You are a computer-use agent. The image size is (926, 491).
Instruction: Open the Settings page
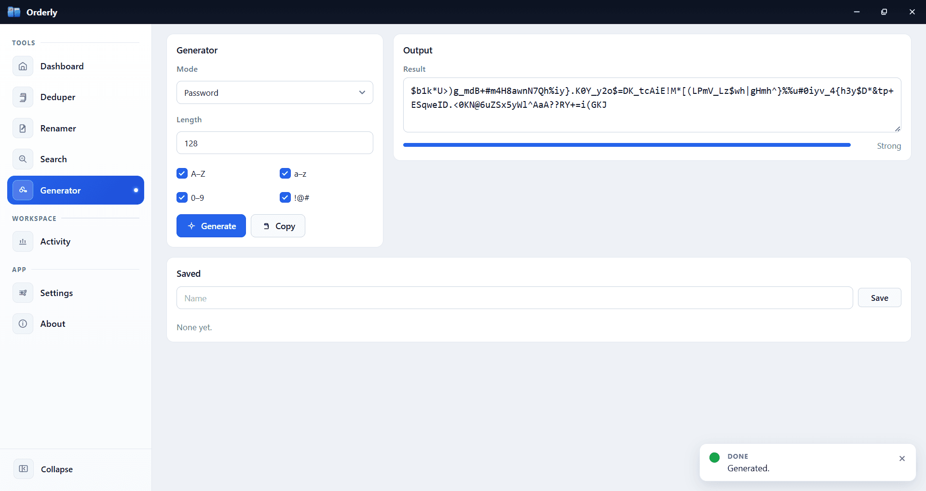76,293
